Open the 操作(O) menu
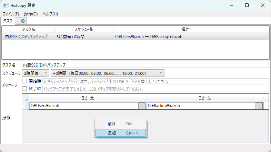271x152 pixels. pos(31,14)
